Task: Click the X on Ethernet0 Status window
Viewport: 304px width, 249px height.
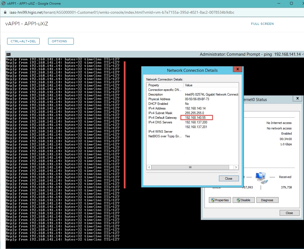Action: pyautogui.click(x=297, y=99)
